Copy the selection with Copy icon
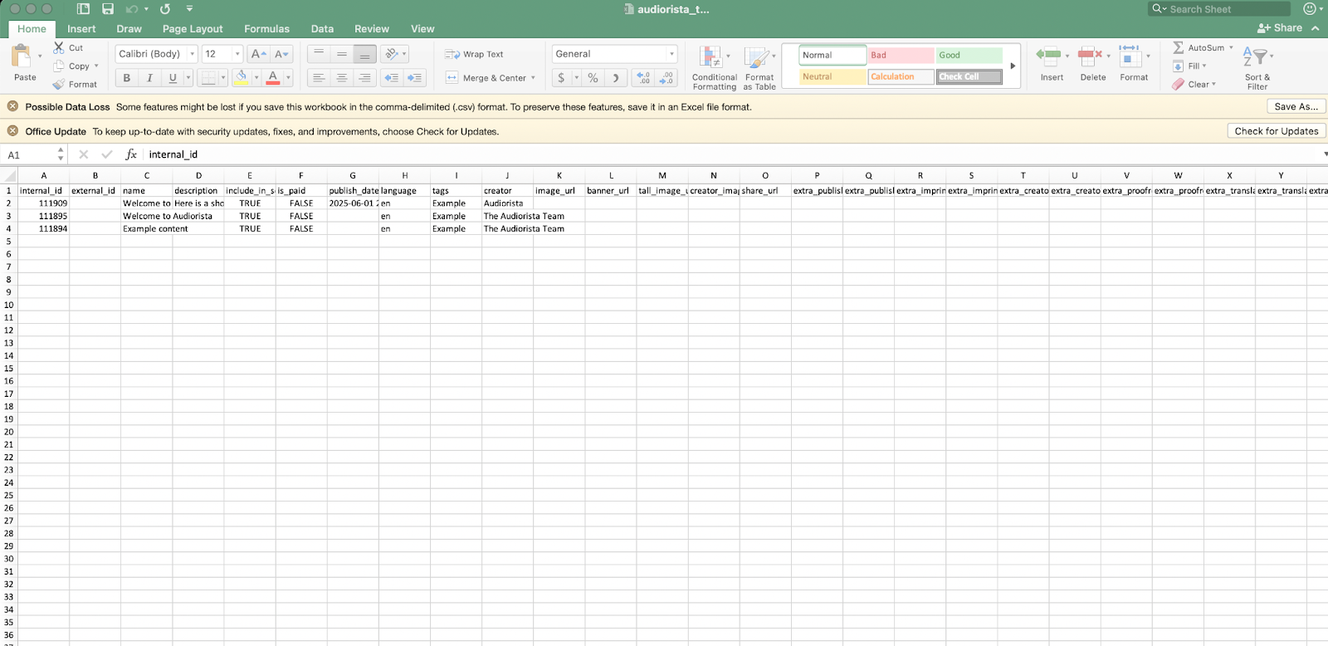This screenshot has width=1328, height=646. coord(59,66)
